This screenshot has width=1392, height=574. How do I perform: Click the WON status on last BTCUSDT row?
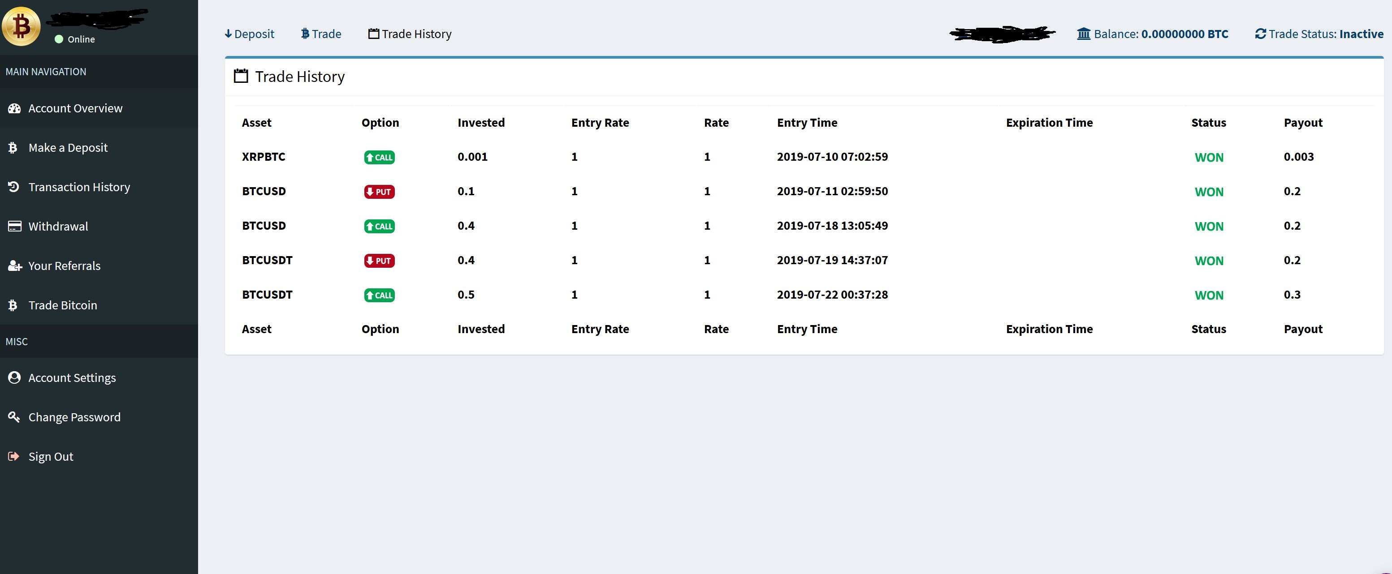click(x=1209, y=296)
